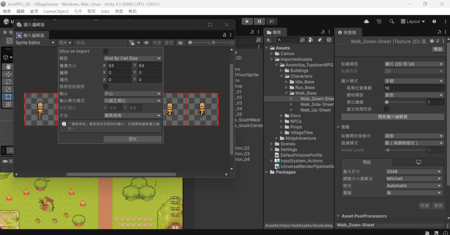Toggle the keep empty rects checkbox (保持空的矩形)
This screenshot has height=235, width=450.
[x=105, y=86]
